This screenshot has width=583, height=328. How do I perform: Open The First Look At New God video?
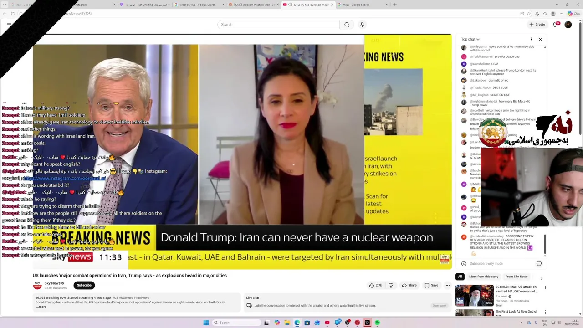(517, 313)
